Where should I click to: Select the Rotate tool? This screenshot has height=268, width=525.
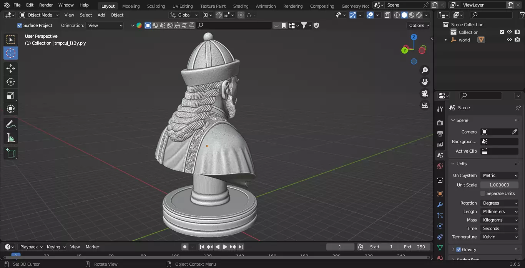point(11,82)
